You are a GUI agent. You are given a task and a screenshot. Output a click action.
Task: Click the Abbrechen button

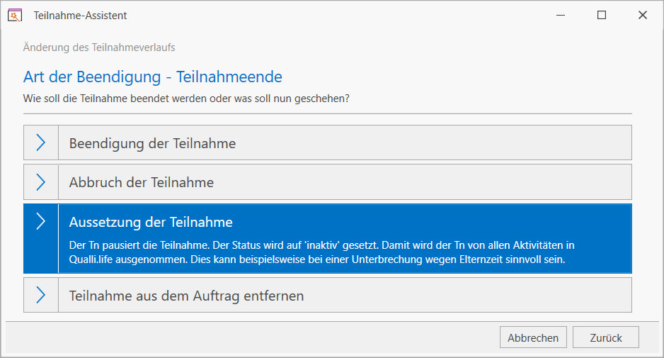[533, 337]
